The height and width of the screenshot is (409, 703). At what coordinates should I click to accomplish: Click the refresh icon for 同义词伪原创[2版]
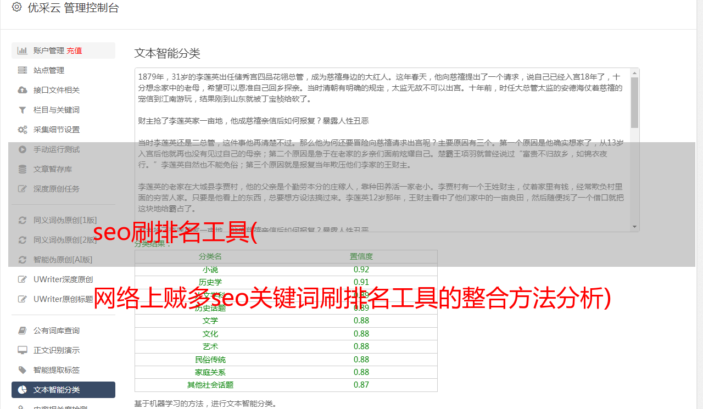(x=23, y=240)
